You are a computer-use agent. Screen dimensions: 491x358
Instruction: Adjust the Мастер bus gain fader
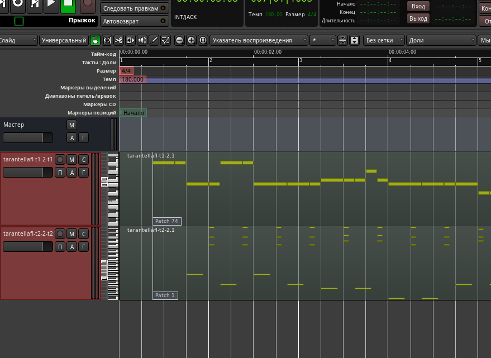coord(28,137)
